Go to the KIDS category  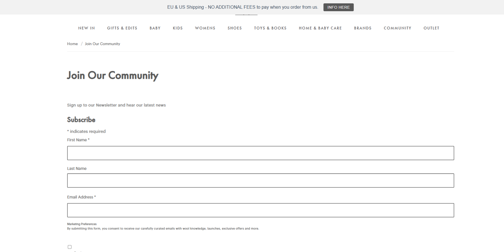(x=178, y=28)
